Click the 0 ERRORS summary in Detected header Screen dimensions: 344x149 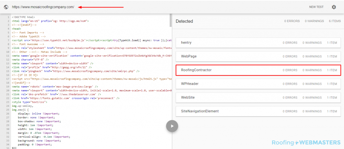(x=292, y=21)
